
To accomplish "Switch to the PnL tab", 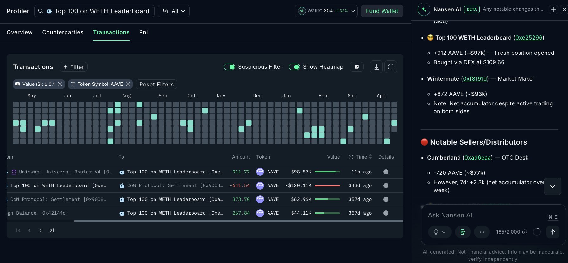I will coord(144,32).
